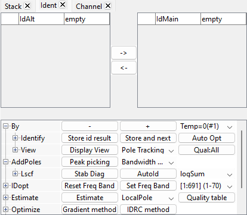Click the Stab Diag button

tap(89, 174)
